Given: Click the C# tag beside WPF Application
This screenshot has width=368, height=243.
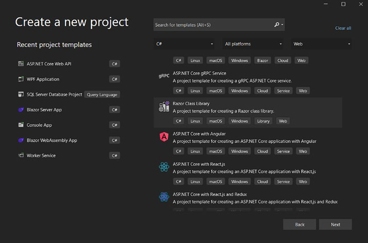Looking at the screenshot, I should pos(115,79).
